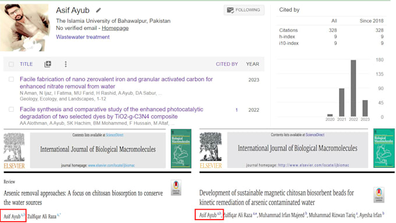Click the add-to-library plus icon in title bar
This screenshot has width=396, height=223.
(x=48, y=64)
